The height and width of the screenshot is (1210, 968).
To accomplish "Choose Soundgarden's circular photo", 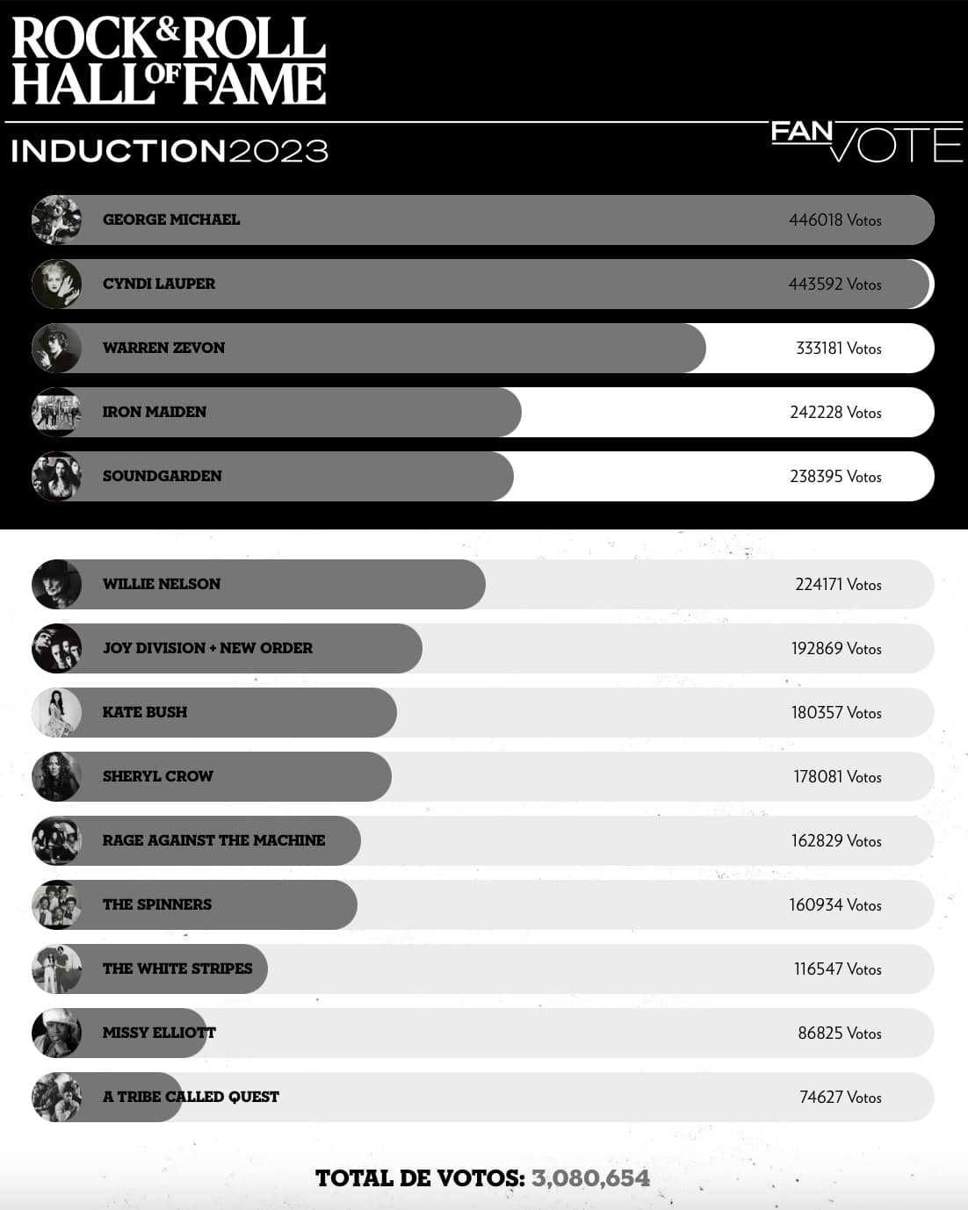I will point(56,476).
